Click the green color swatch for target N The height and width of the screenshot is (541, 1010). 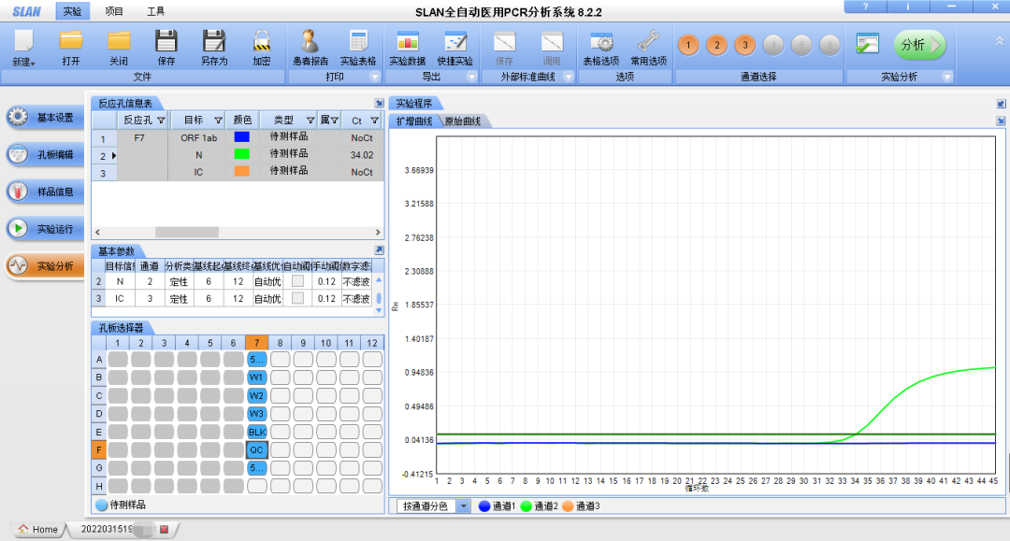242,154
